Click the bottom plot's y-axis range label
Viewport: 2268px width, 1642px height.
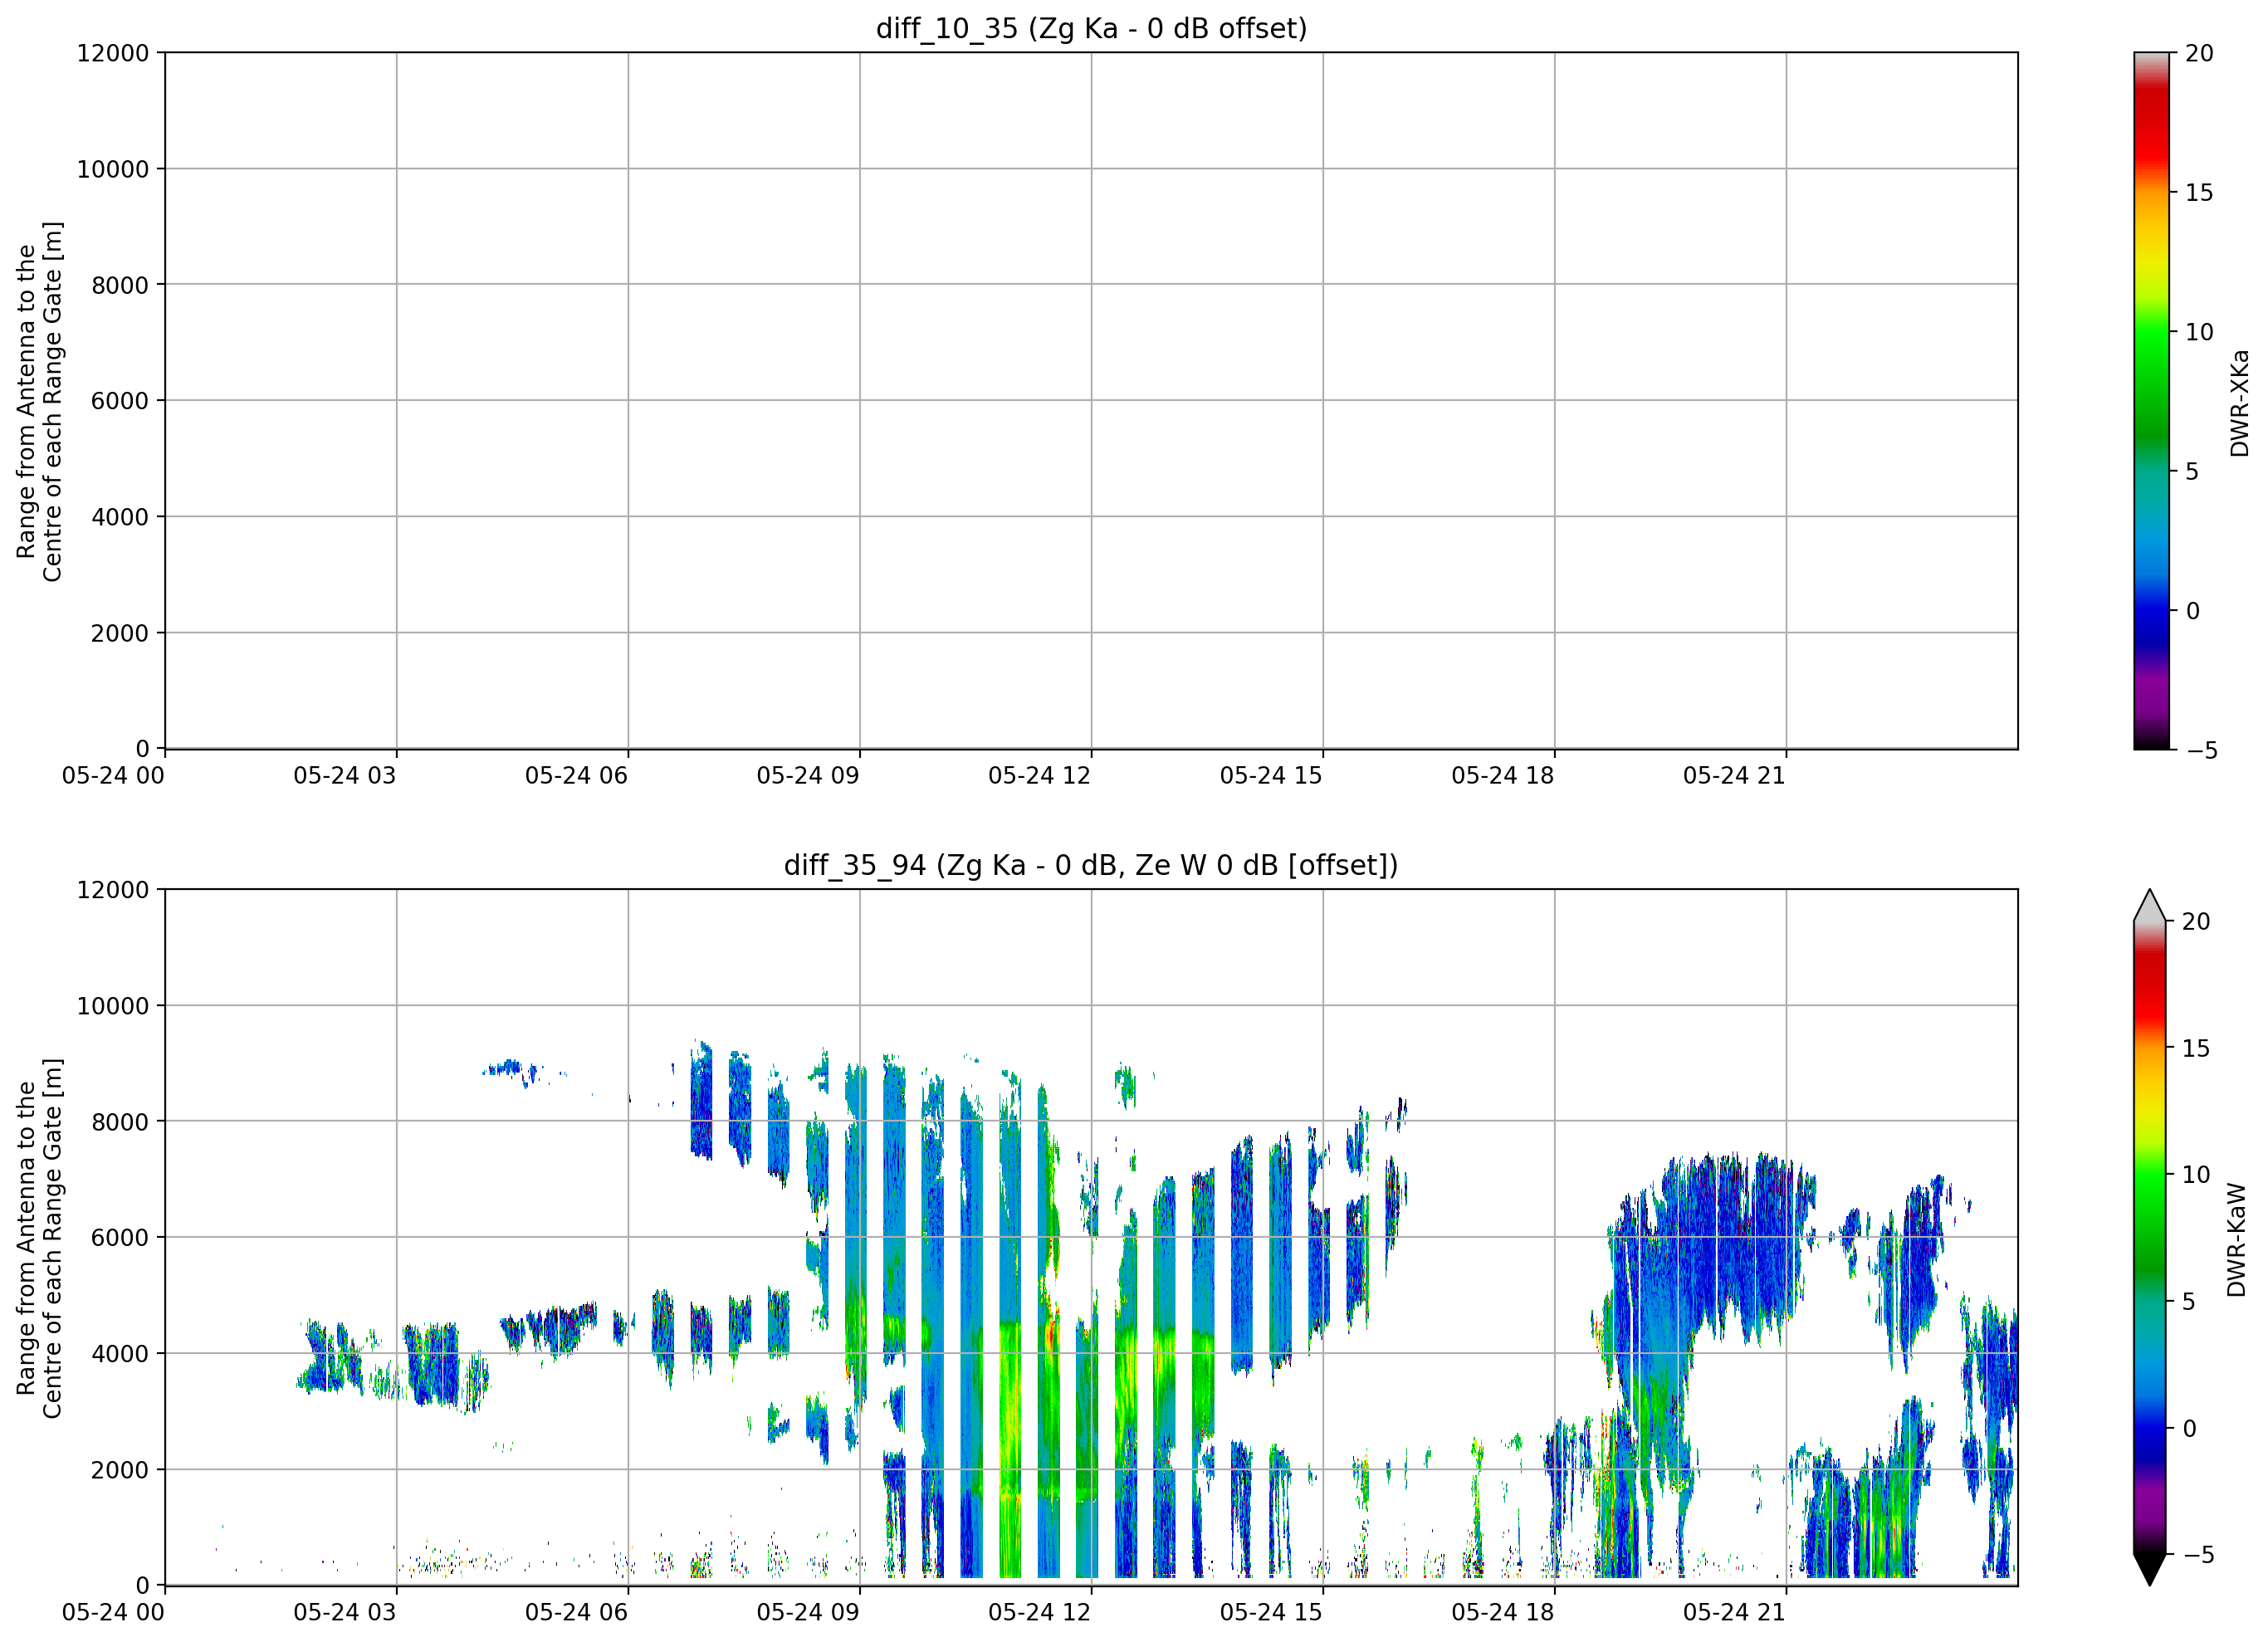[39, 1238]
